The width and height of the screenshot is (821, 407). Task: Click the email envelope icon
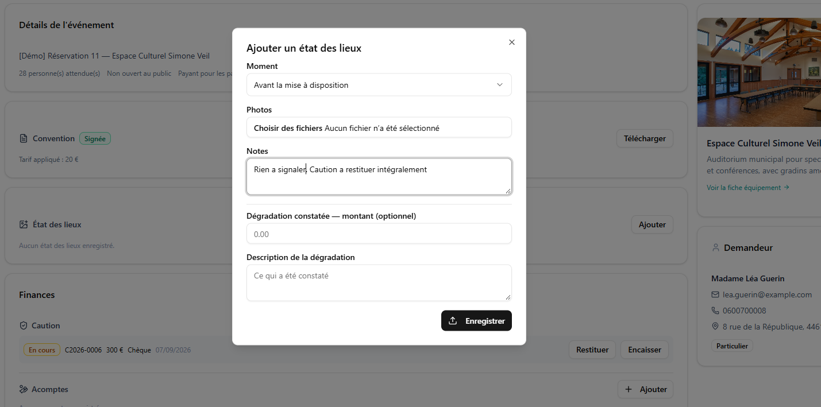coord(715,294)
